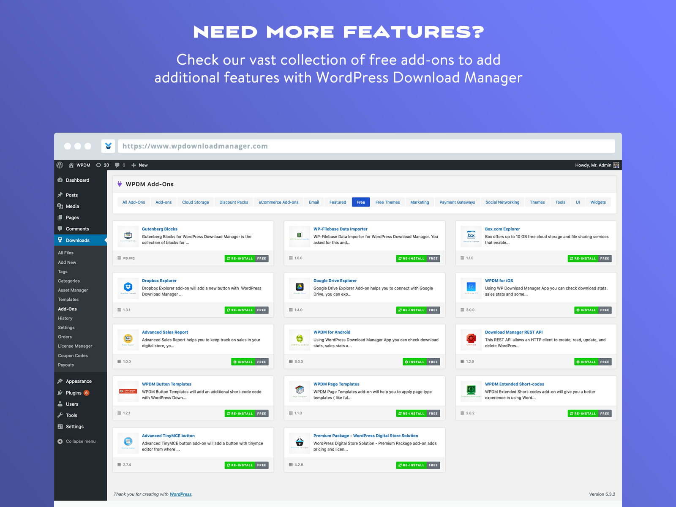676x507 pixels.
Task: Open the Payouts submenu item
Action: (x=66, y=365)
